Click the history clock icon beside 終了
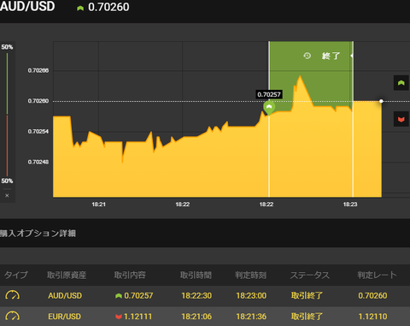 tap(307, 56)
